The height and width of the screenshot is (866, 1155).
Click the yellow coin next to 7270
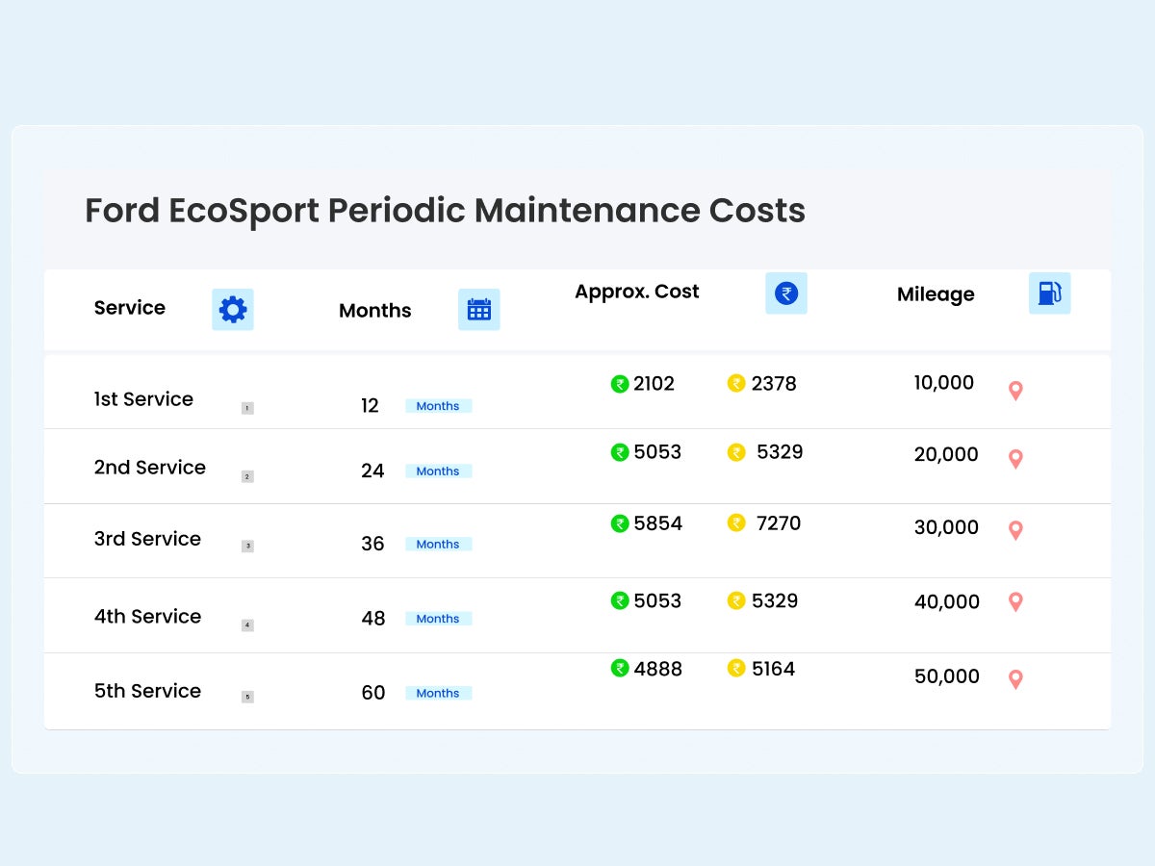(737, 522)
